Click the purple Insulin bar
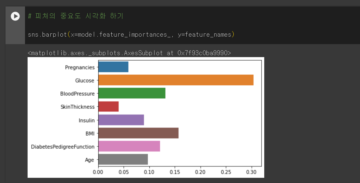The image size is (360, 183). pyautogui.click(x=121, y=120)
